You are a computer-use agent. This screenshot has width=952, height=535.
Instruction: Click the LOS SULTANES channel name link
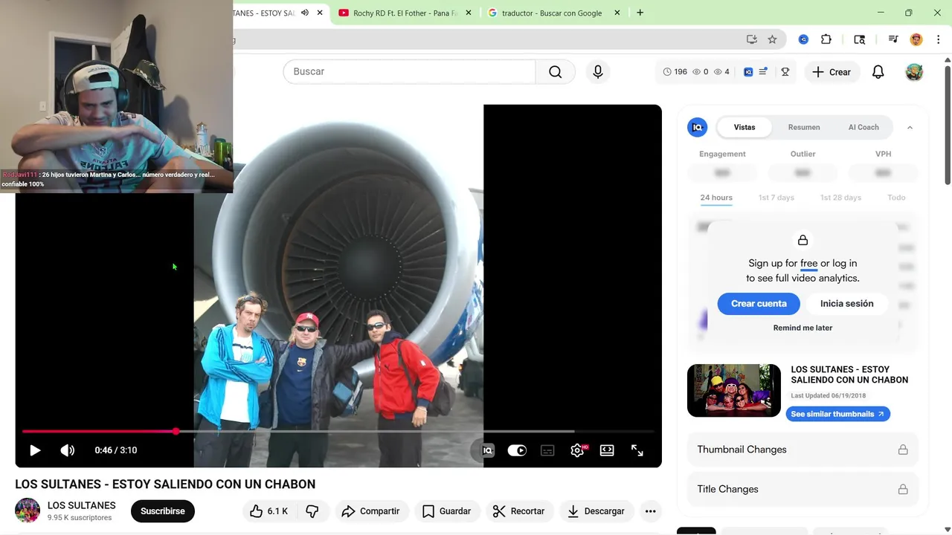pos(82,505)
